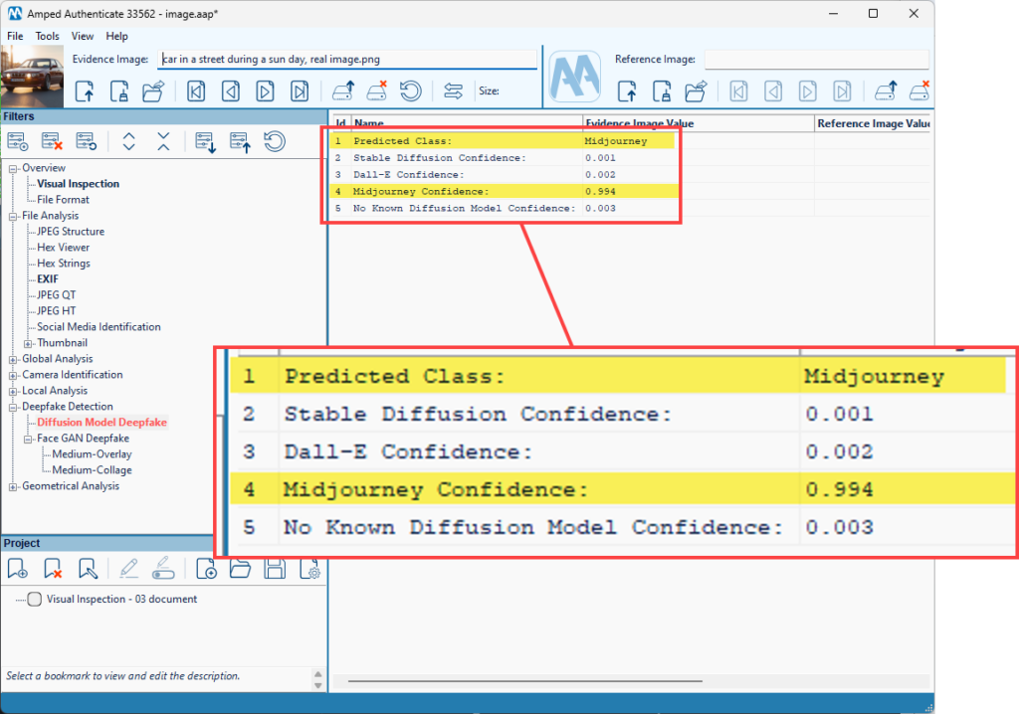Create new project document icon
Image resolution: width=1019 pixels, height=714 pixels.
pyautogui.click(x=206, y=569)
